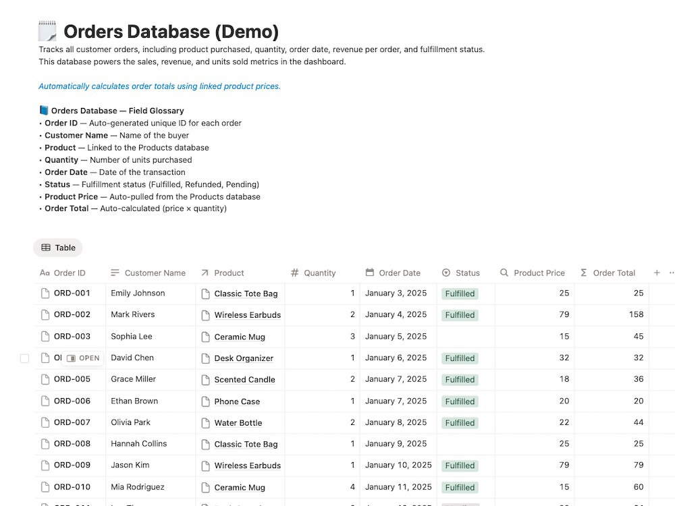This screenshot has height=506, width=675.
Task: Open the Desk Organizer product link
Action: tap(244, 358)
